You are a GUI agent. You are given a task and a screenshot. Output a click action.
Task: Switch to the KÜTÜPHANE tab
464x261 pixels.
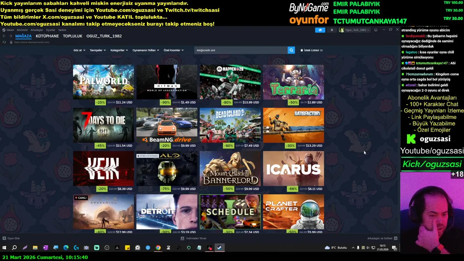pos(47,36)
